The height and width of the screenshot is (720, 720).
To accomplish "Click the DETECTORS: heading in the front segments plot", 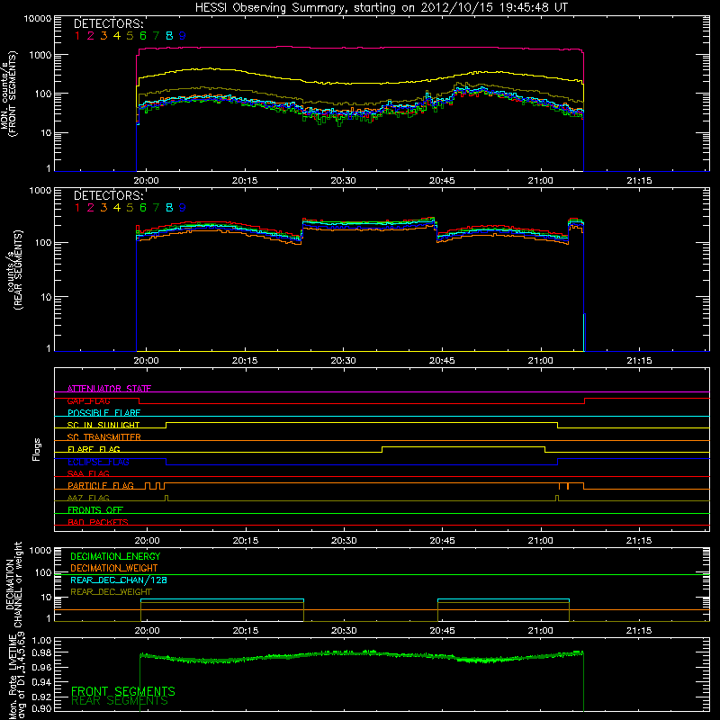I will pos(109,23).
